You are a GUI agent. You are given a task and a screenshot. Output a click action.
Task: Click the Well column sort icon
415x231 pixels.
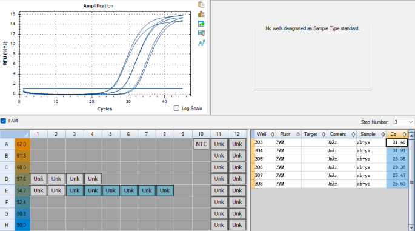(x=273, y=135)
